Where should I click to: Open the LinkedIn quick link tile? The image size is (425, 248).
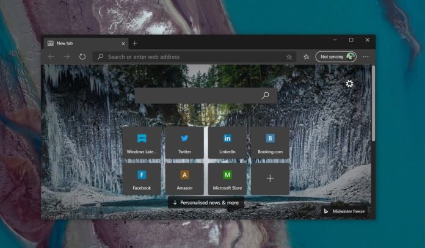click(x=227, y=143)
